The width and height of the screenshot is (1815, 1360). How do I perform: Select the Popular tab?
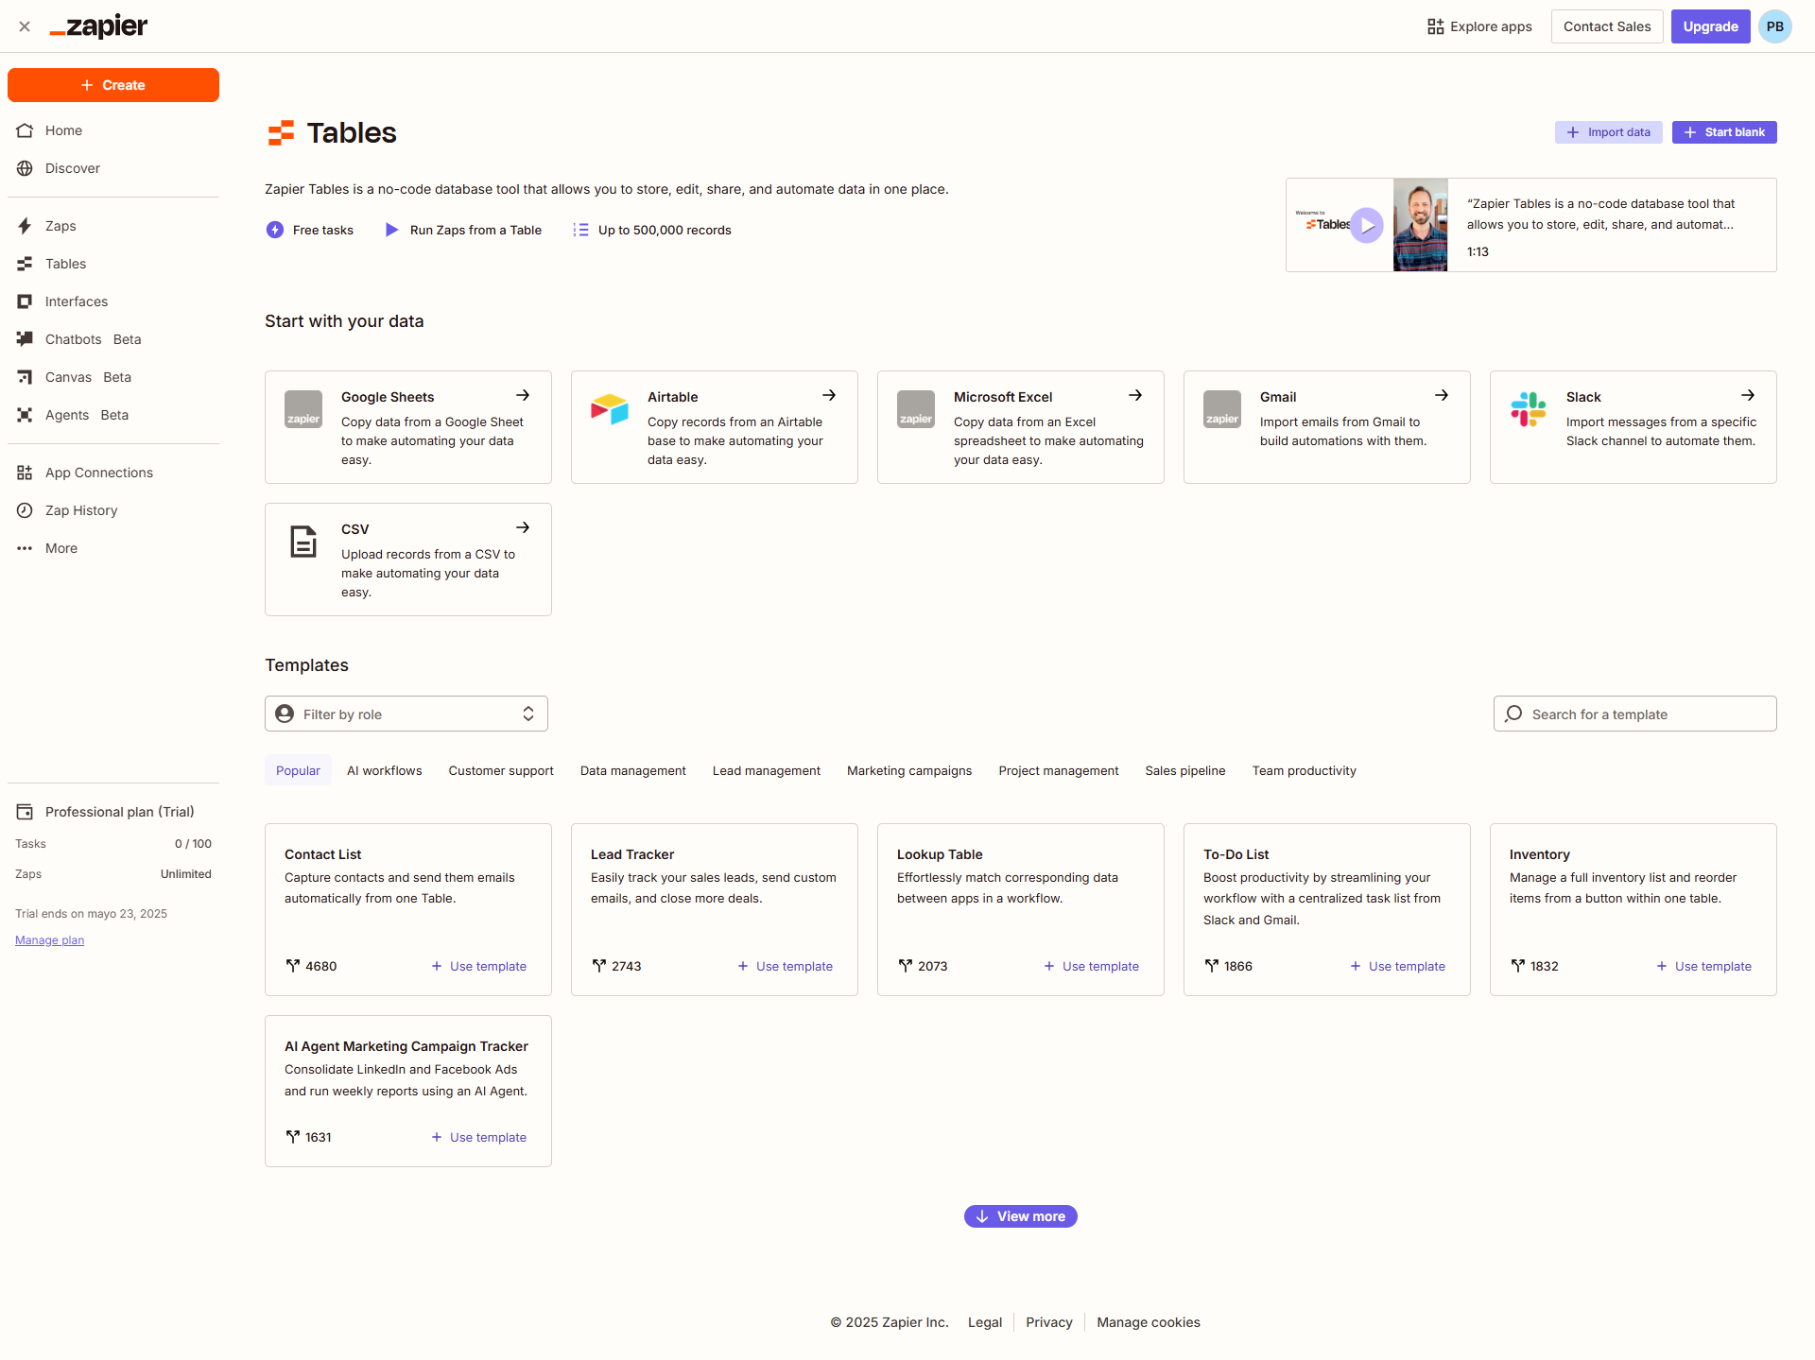298,770
